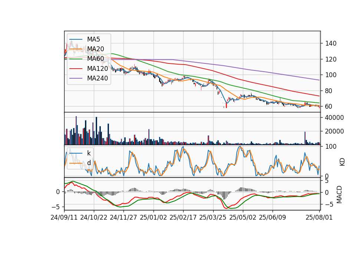Image resolution: width=356 pixels, height=256 pixels.
Task: Click the 25/06/09 date tick label
Action: tap(273, 217)
